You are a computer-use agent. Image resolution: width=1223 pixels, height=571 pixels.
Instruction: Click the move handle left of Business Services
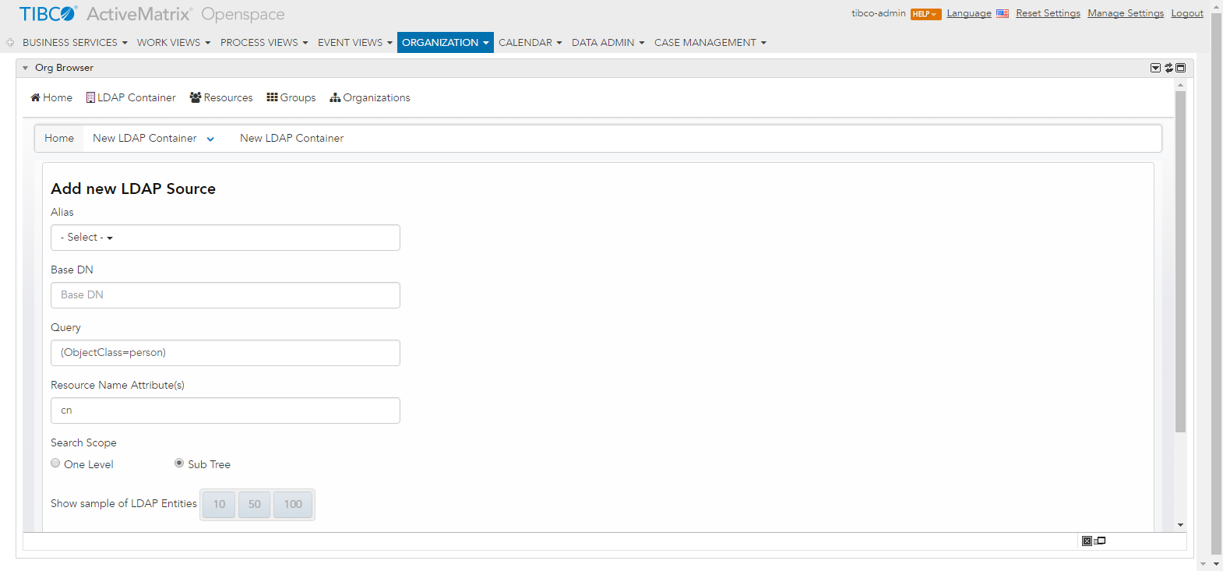(10, 43)
